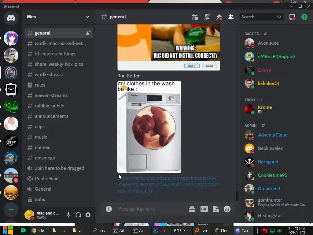Open sticker picker icon
The image size is (313, 235).
[x=216, y=209]
